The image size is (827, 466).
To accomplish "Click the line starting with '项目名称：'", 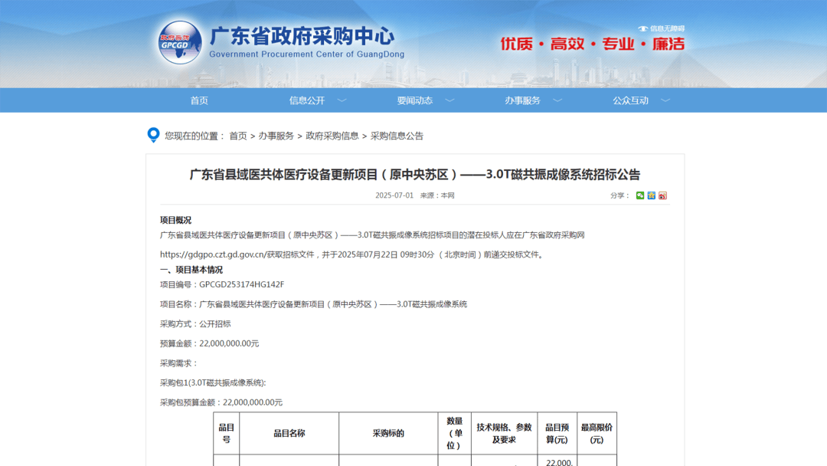I will [x=313, y=304].
